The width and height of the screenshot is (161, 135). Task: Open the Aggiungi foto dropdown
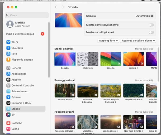[108, 41]
